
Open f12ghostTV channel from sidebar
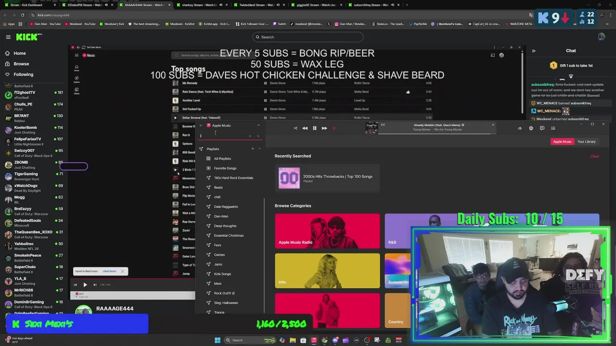pos(34,95)
